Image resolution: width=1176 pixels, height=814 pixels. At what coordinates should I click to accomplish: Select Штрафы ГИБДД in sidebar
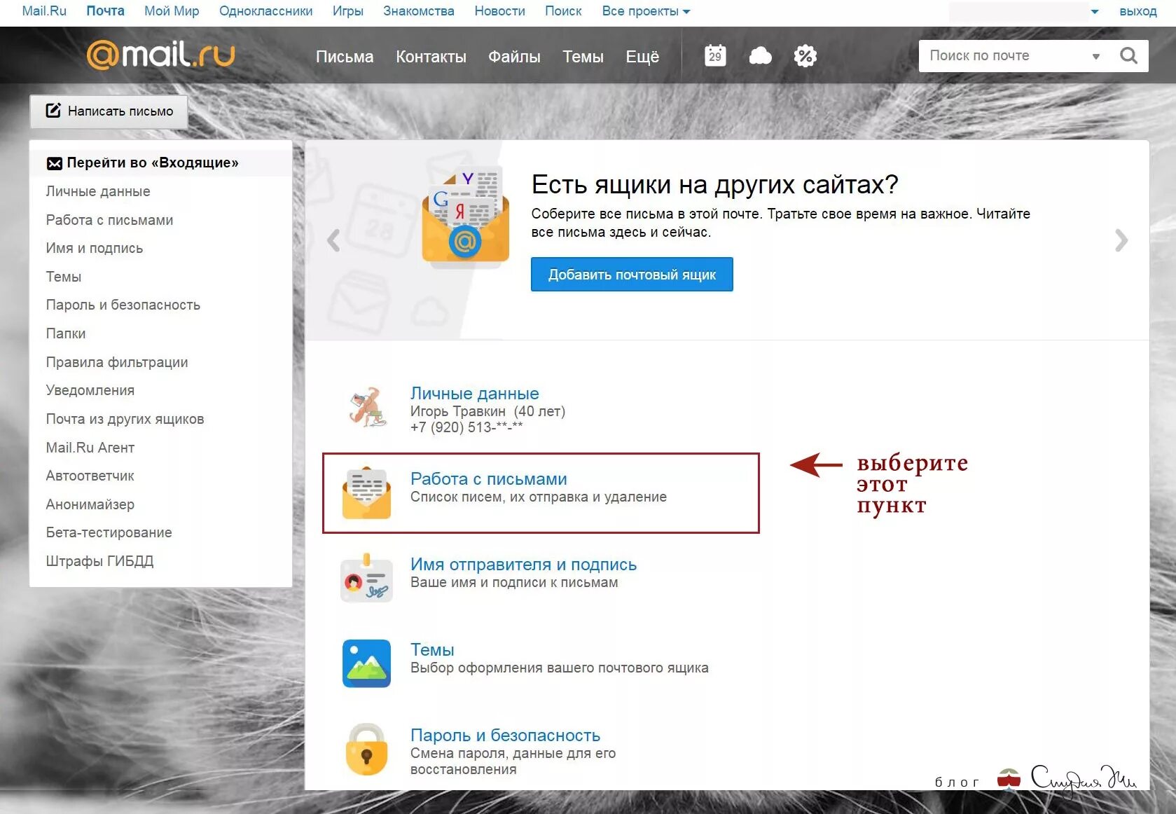pyautogui.click(x=99, y=561)
